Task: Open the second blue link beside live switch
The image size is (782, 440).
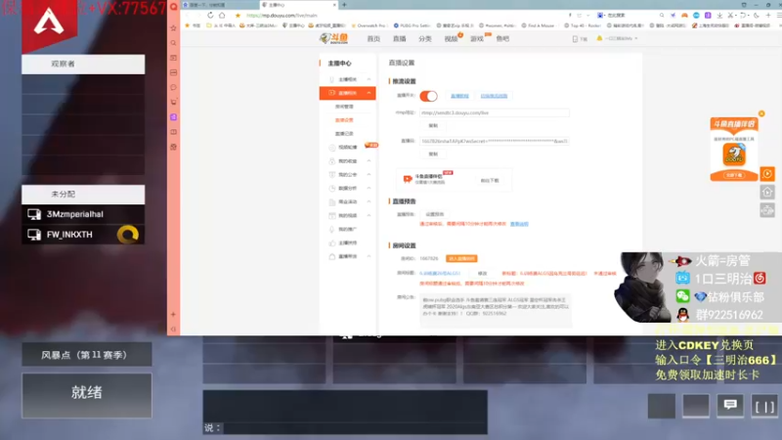Action: pos(494,96)
